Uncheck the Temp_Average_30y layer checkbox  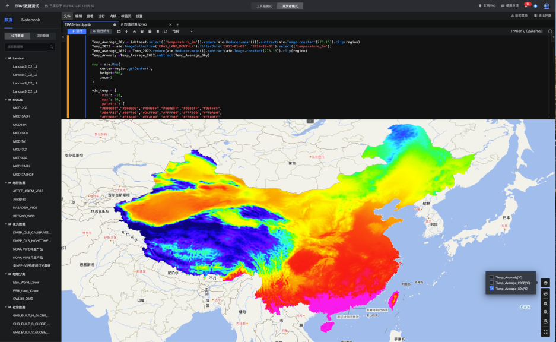pyautogui.click(x=491, y=289)
